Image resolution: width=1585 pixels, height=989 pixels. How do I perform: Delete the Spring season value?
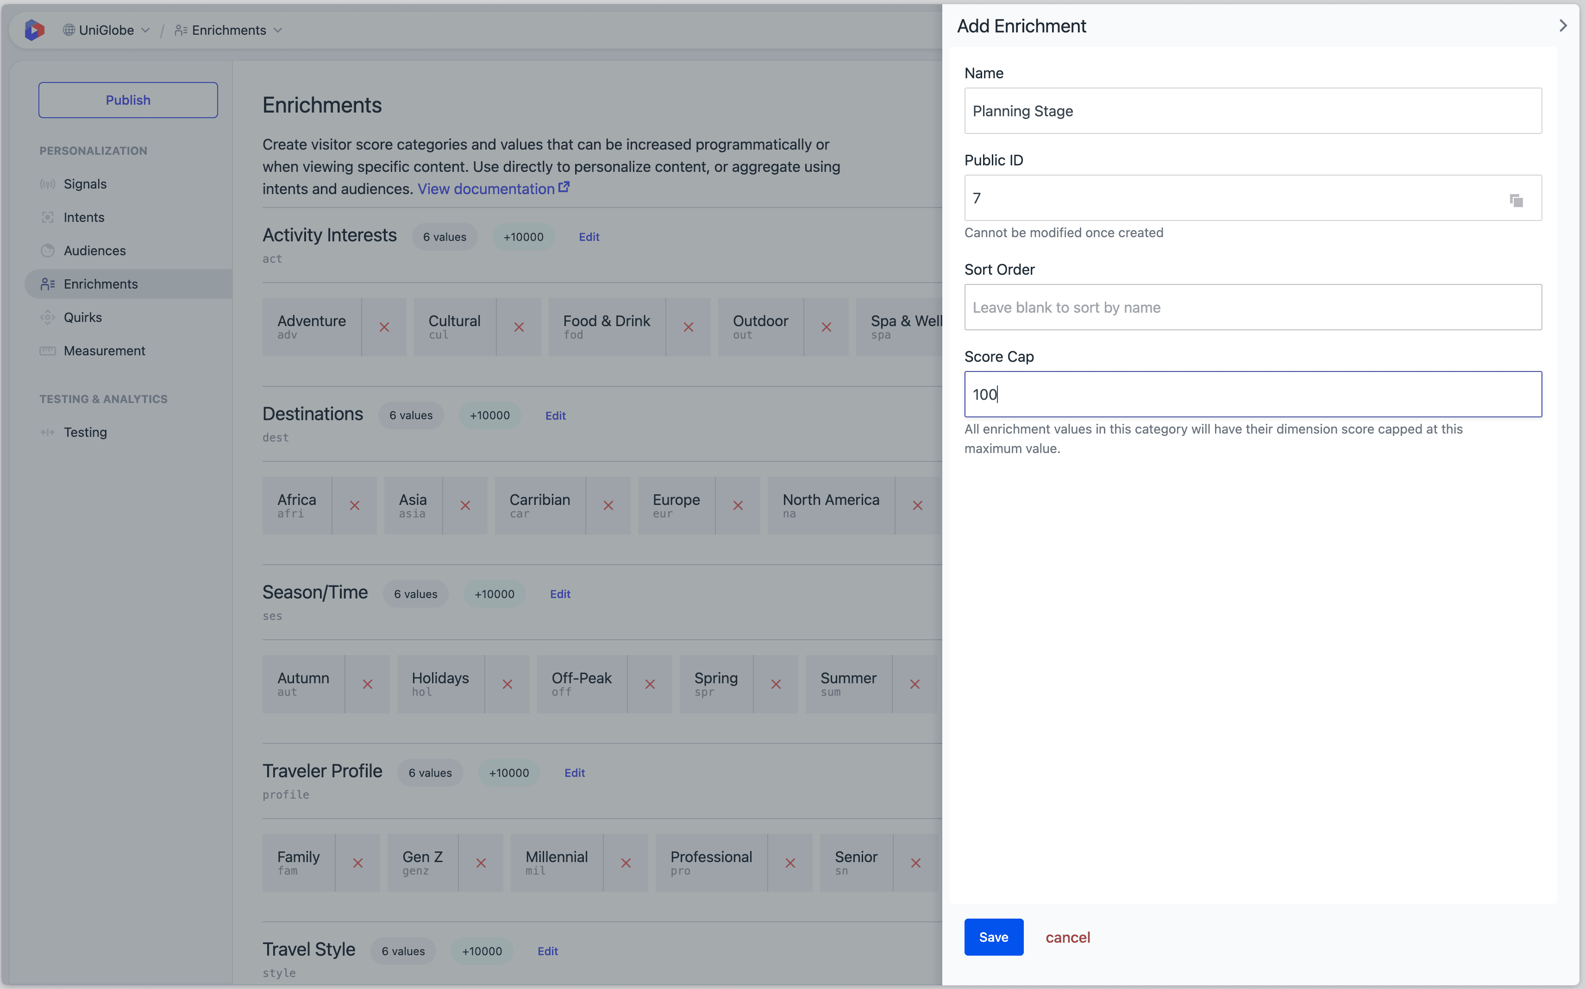click(776, 684)
